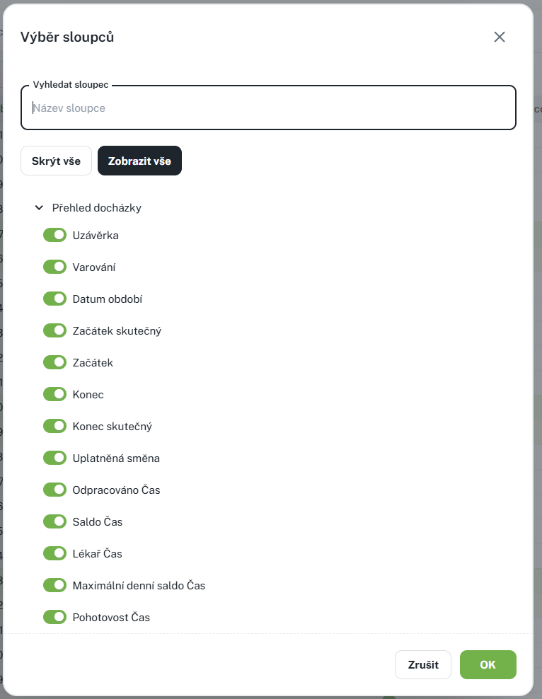Toggle the Konec column visibility
This screenshot has height=699, width=542.
(54, 394)
